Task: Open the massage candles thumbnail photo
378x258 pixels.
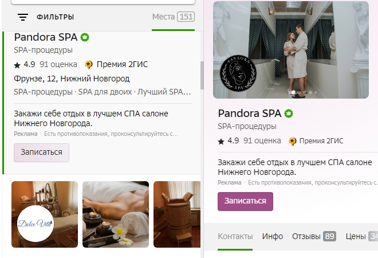Action: pyautogui.click(x=116, y=214)
